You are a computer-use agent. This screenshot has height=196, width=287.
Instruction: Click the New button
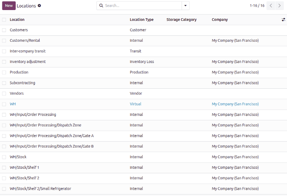[9, 6]
